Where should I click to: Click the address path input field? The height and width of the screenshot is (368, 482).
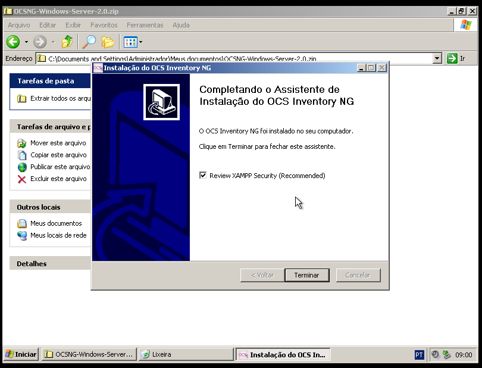(x=239, y=58)
